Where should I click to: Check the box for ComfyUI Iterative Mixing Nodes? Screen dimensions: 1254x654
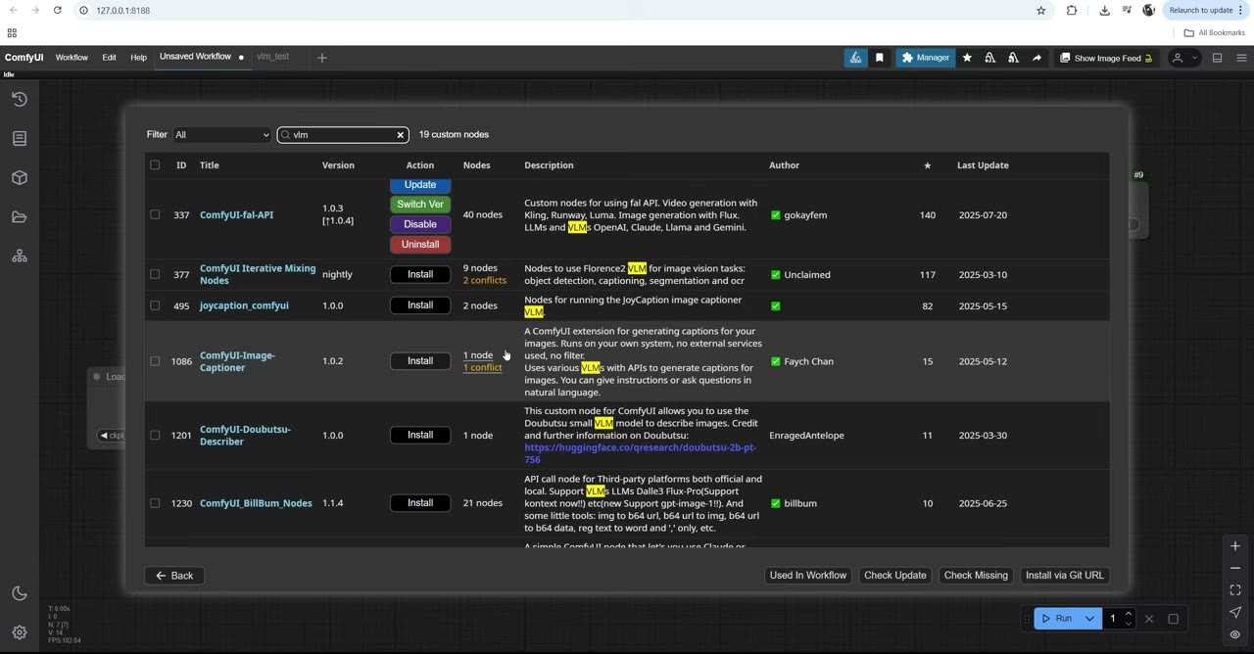pyautogui.click(x=155, y=274)
